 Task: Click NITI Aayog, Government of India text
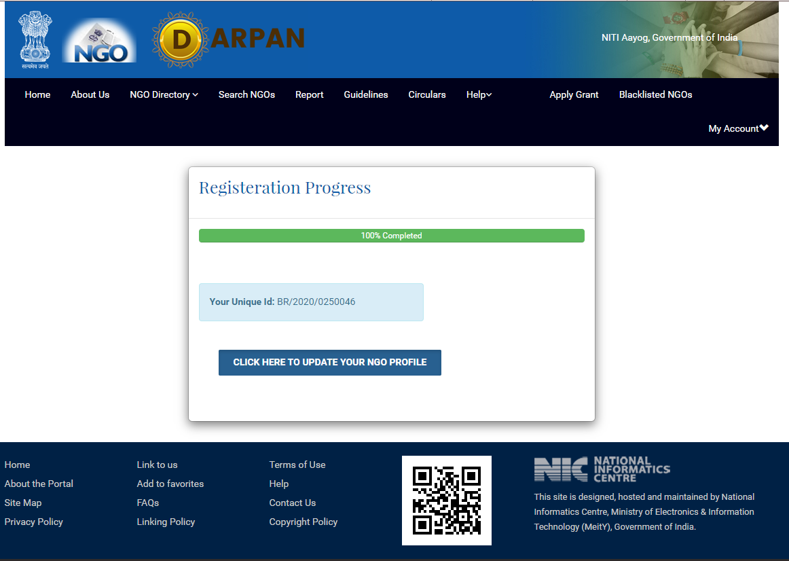[x=669, y=37]
